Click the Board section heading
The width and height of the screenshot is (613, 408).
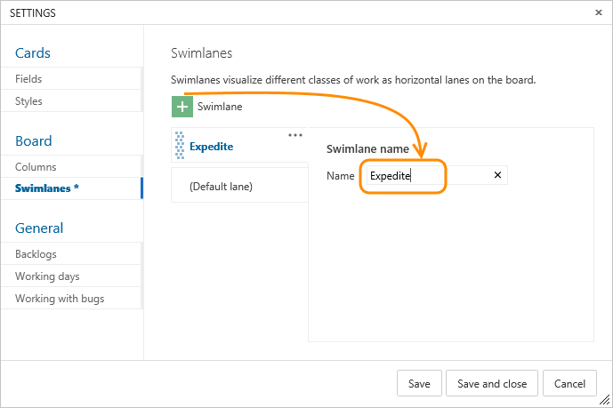click(x=34, y=141)
